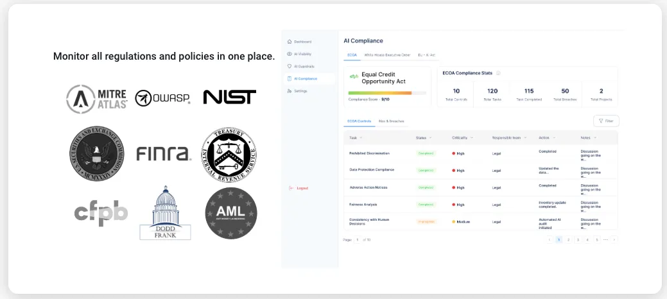The width and height of the screenshot is (667, 299).
Task: Click the FINRA logo
Action: pyautogui.click(x=164, y=153)
